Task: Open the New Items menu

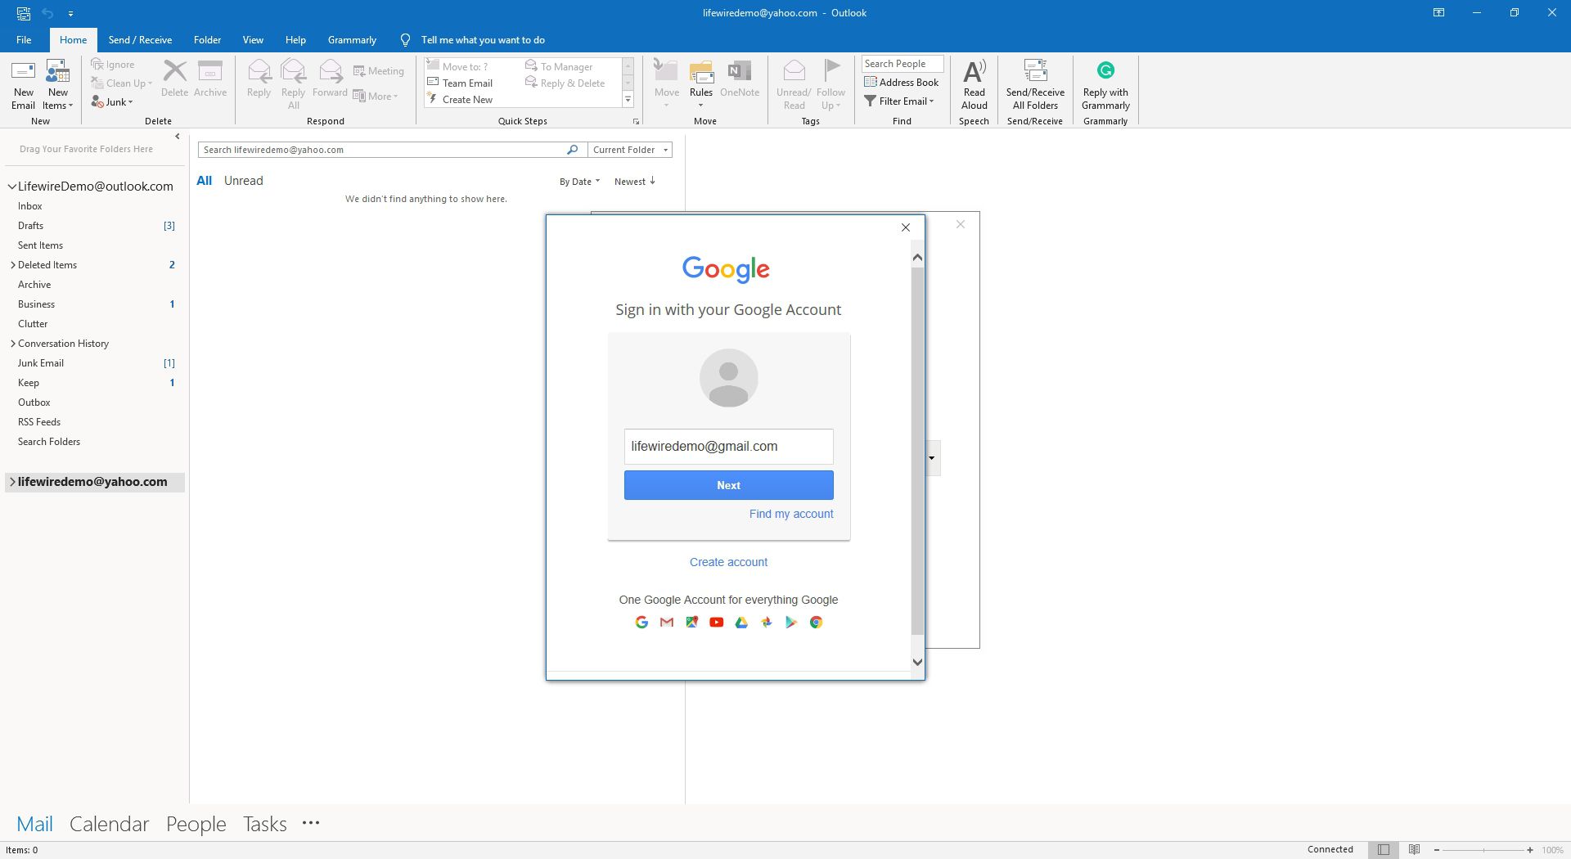Action: point(57,84)
